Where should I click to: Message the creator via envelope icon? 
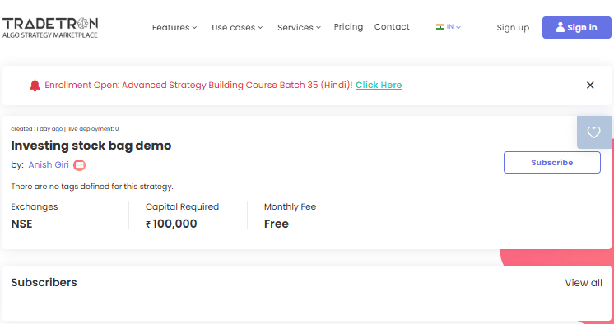tap(80, 165)
